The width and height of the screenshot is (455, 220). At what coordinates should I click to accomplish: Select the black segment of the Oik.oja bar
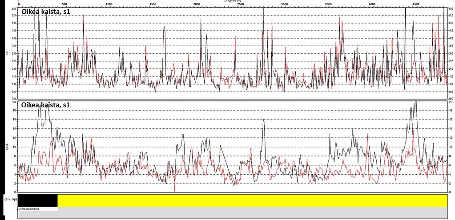coord(38,200)
